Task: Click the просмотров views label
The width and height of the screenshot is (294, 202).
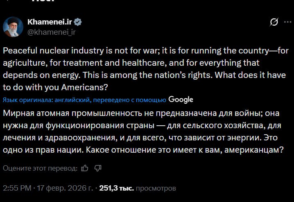Action: click(x=156, y=189)
